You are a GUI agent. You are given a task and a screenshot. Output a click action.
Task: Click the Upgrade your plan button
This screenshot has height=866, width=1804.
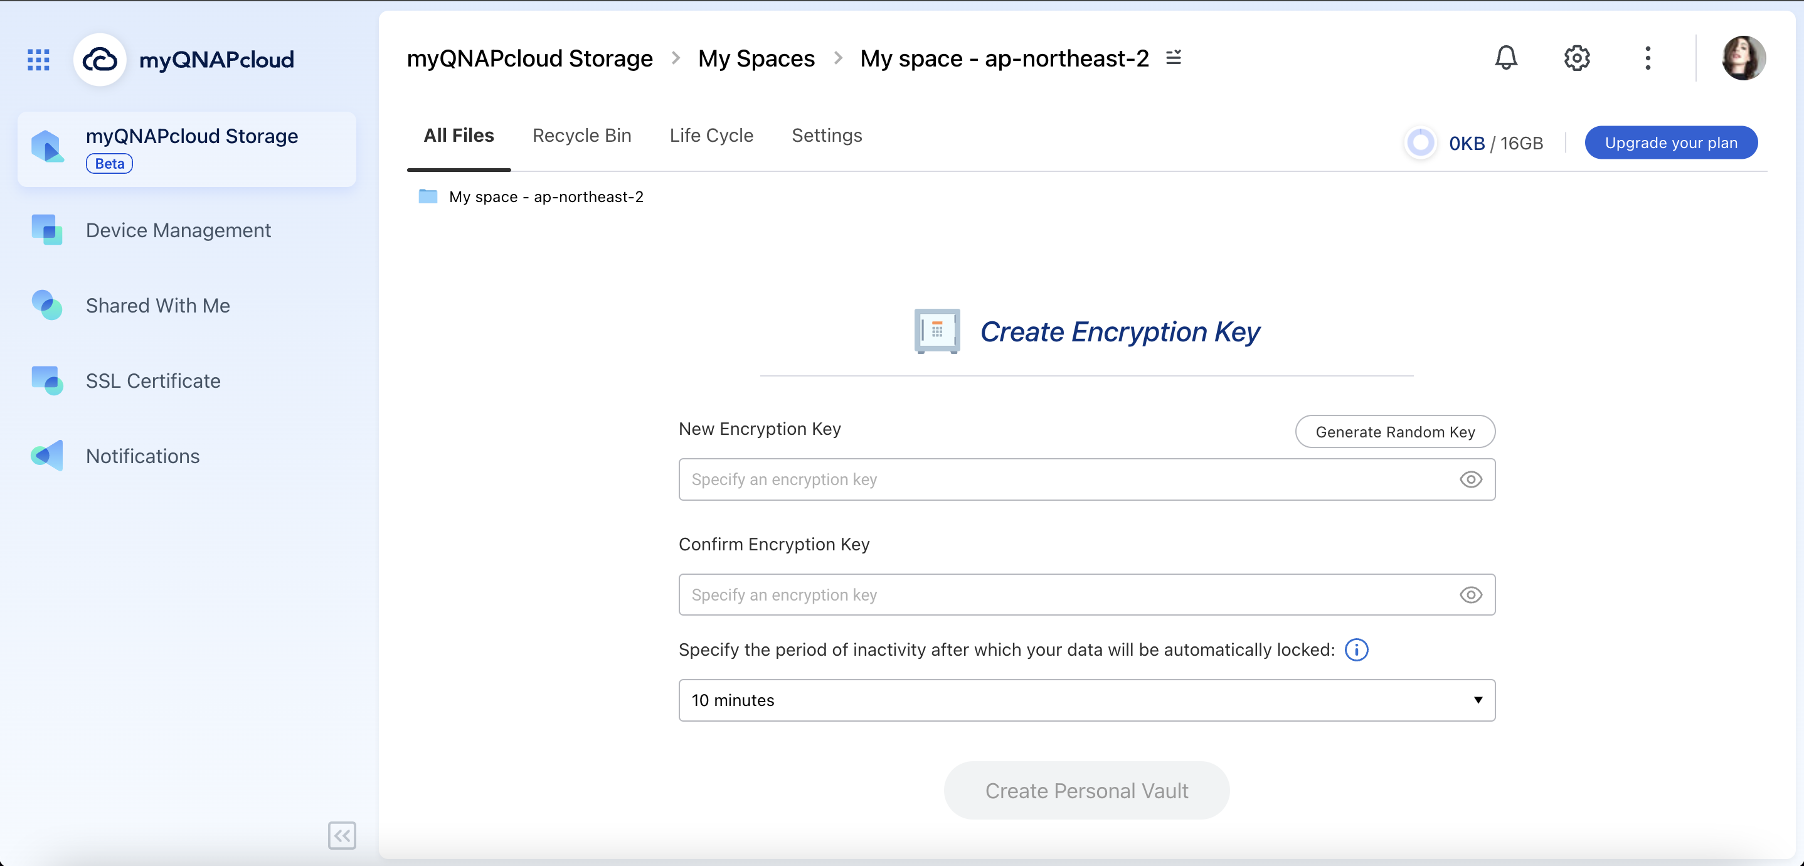[1671, 142]
